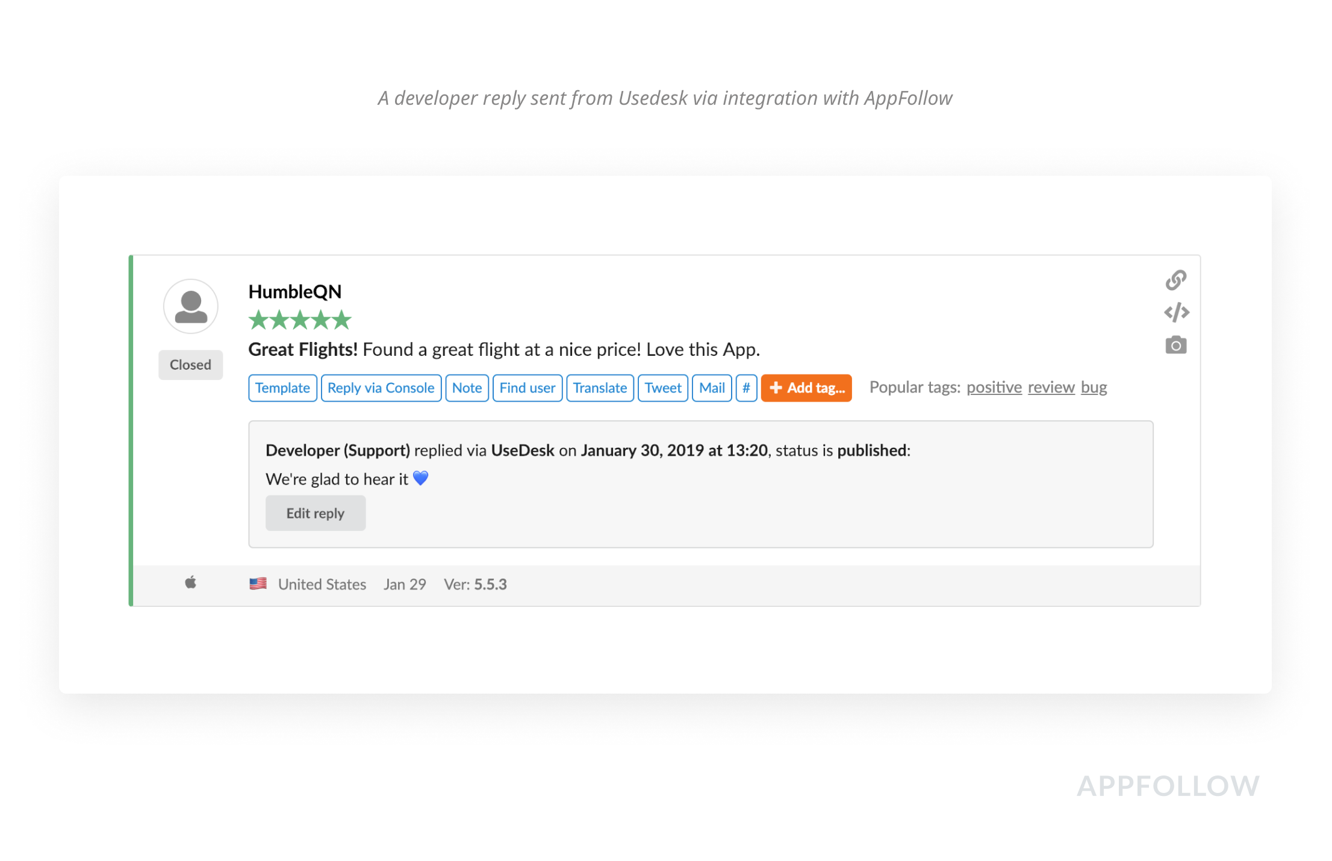This screenshot has width=1332, height=861.
Task: Click the five-star rating
Action: (299, 320)
